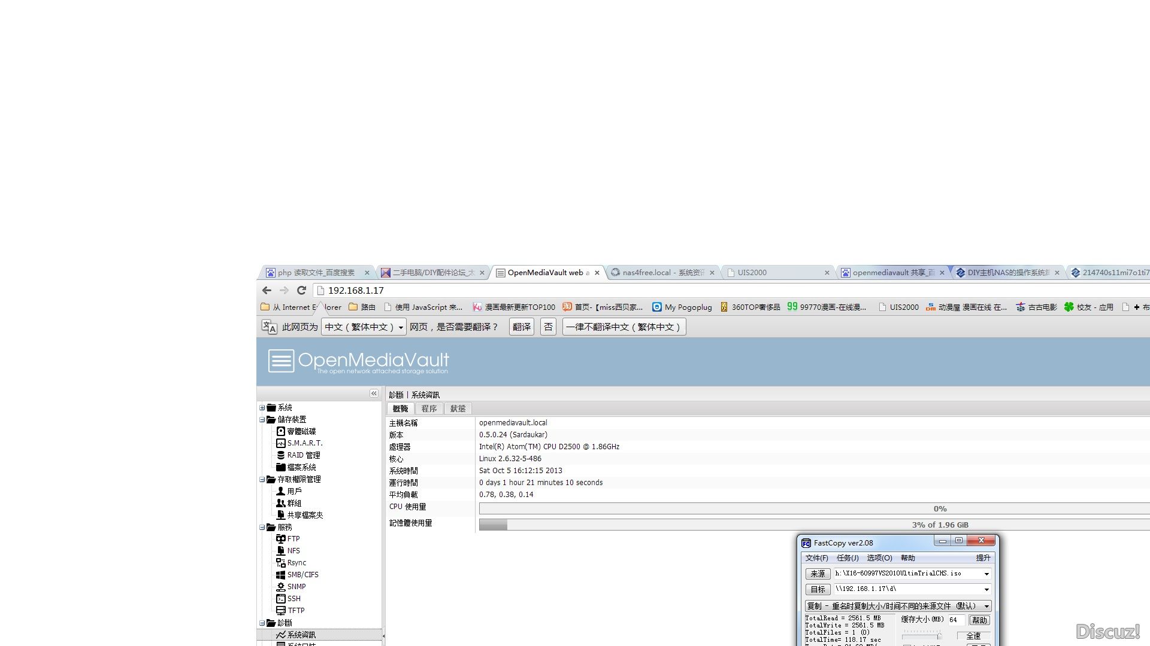Click the 記憶體使用量 progress bar
The height and width of the screenshot is (646, 1150).
(x=815, y=525)
